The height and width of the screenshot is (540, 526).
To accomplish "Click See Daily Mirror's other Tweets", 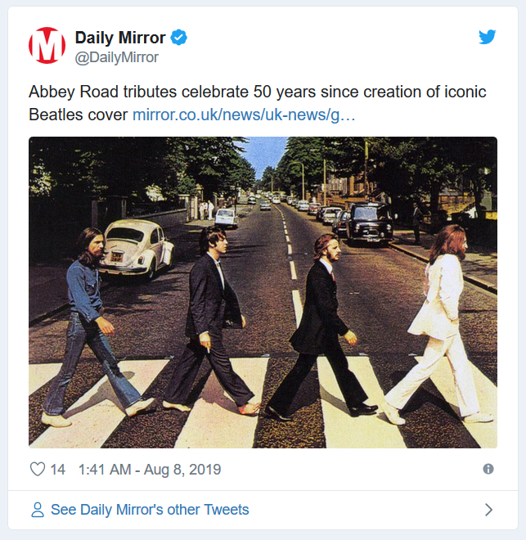I will pyautogui.click(x=150, y=510).
